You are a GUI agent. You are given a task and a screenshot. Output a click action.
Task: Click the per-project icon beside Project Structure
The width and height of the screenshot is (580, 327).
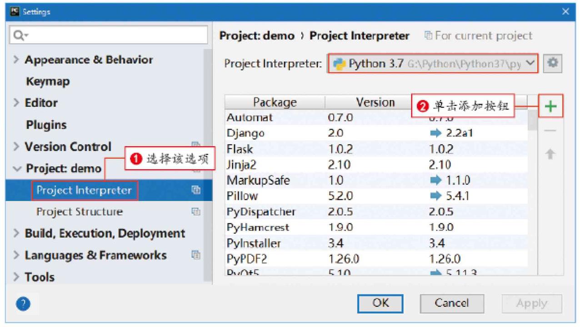tap(196, 212)
